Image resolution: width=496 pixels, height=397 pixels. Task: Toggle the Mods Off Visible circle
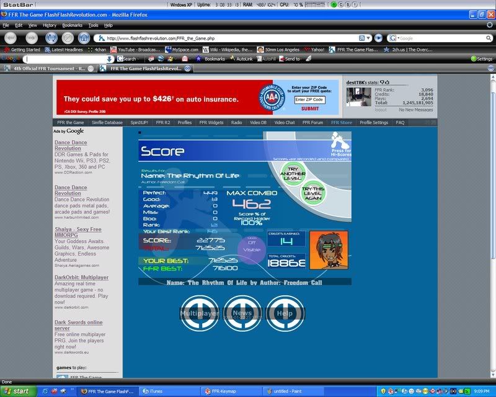tap(251, 246)
